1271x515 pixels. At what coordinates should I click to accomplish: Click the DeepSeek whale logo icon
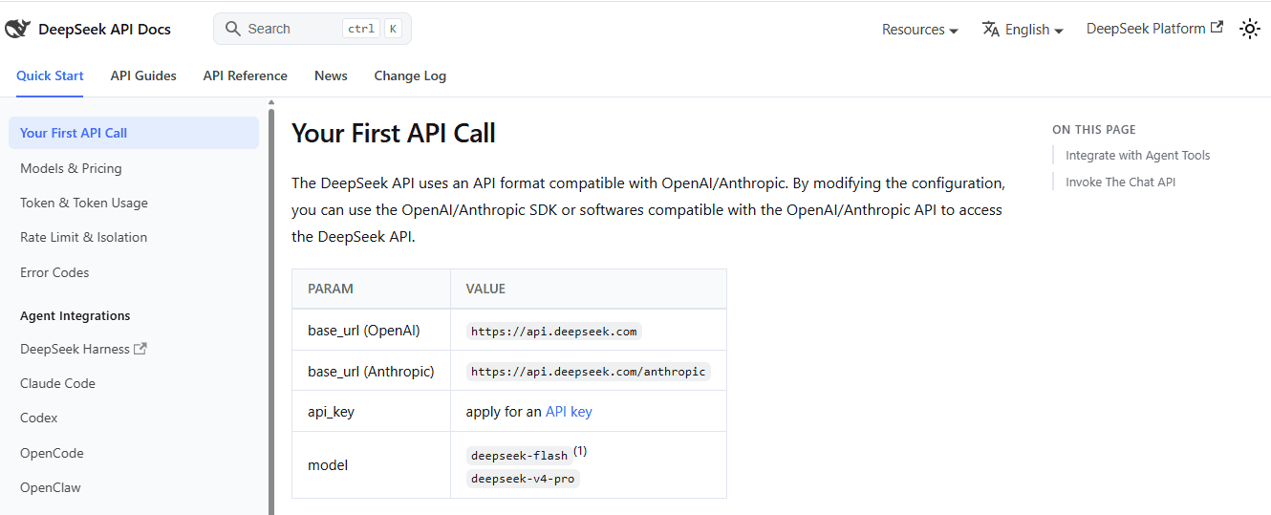tap(17, 29)
